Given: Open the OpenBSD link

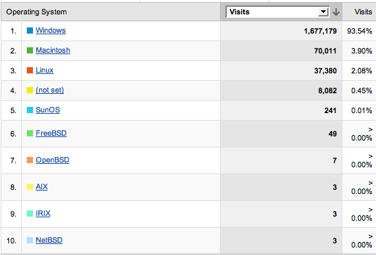Looking at the screenshot, I should coord(52,160).
